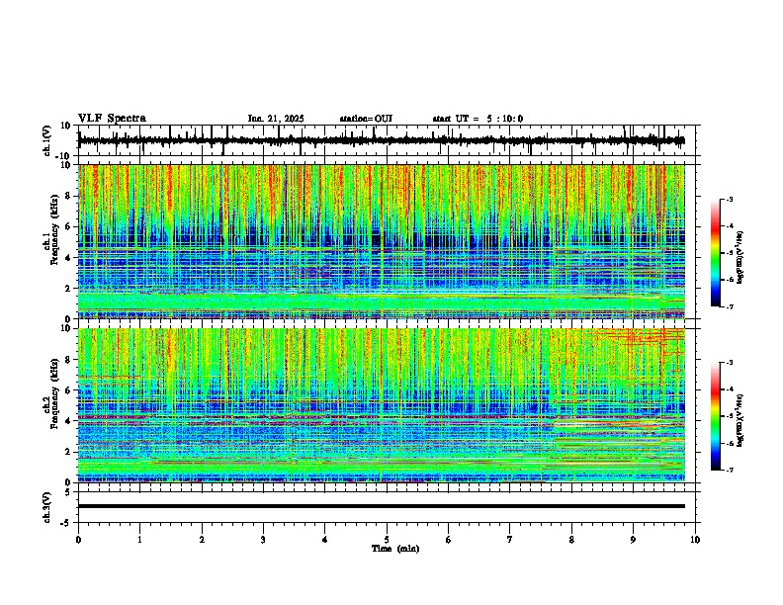Click the station label "station=OUJ"

[366, 119]
